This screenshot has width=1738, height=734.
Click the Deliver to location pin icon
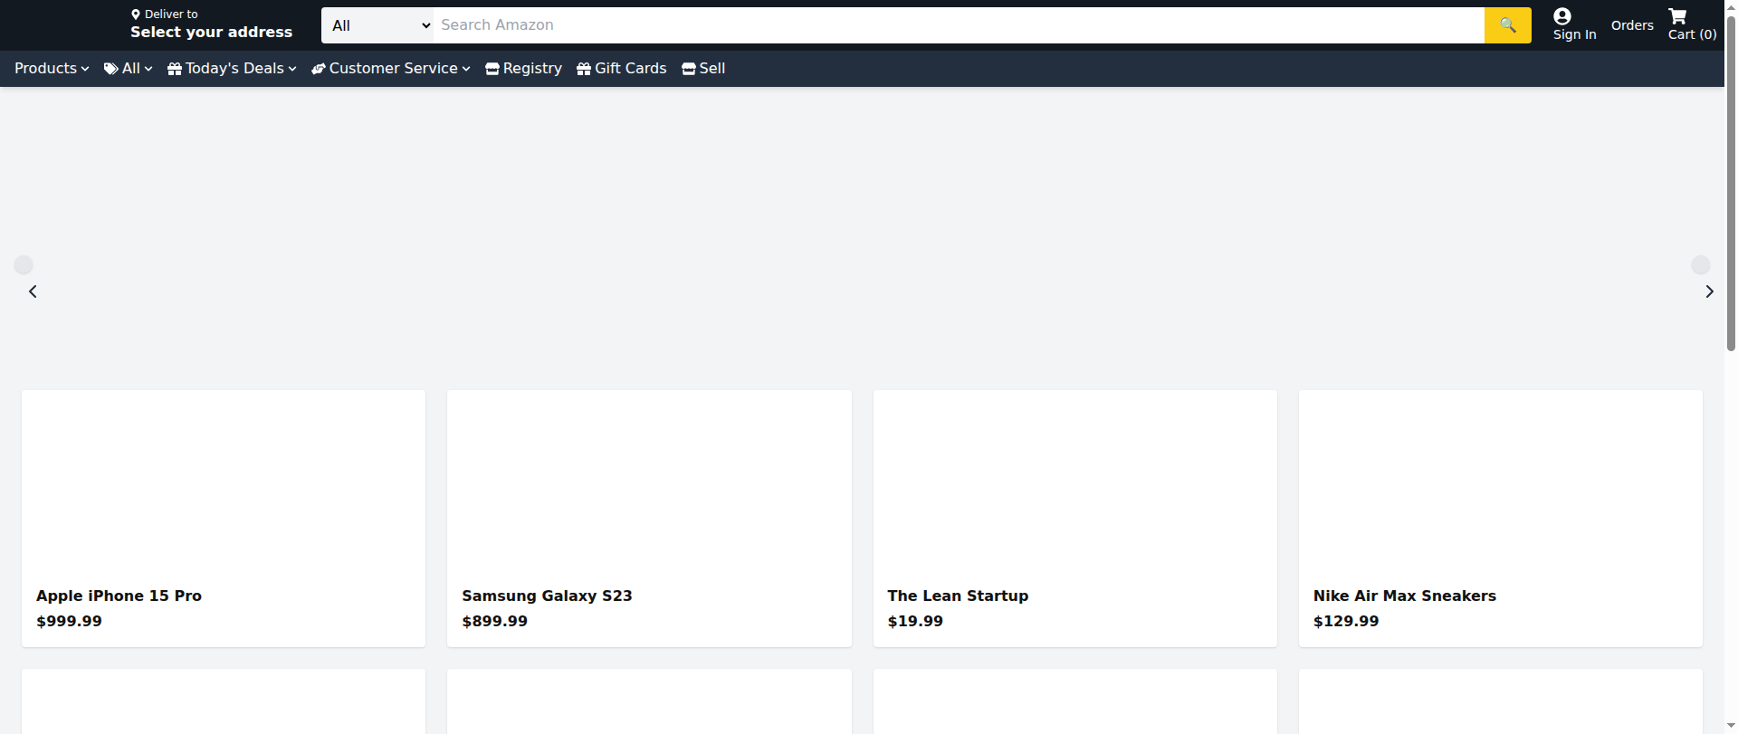coord(136,14)
